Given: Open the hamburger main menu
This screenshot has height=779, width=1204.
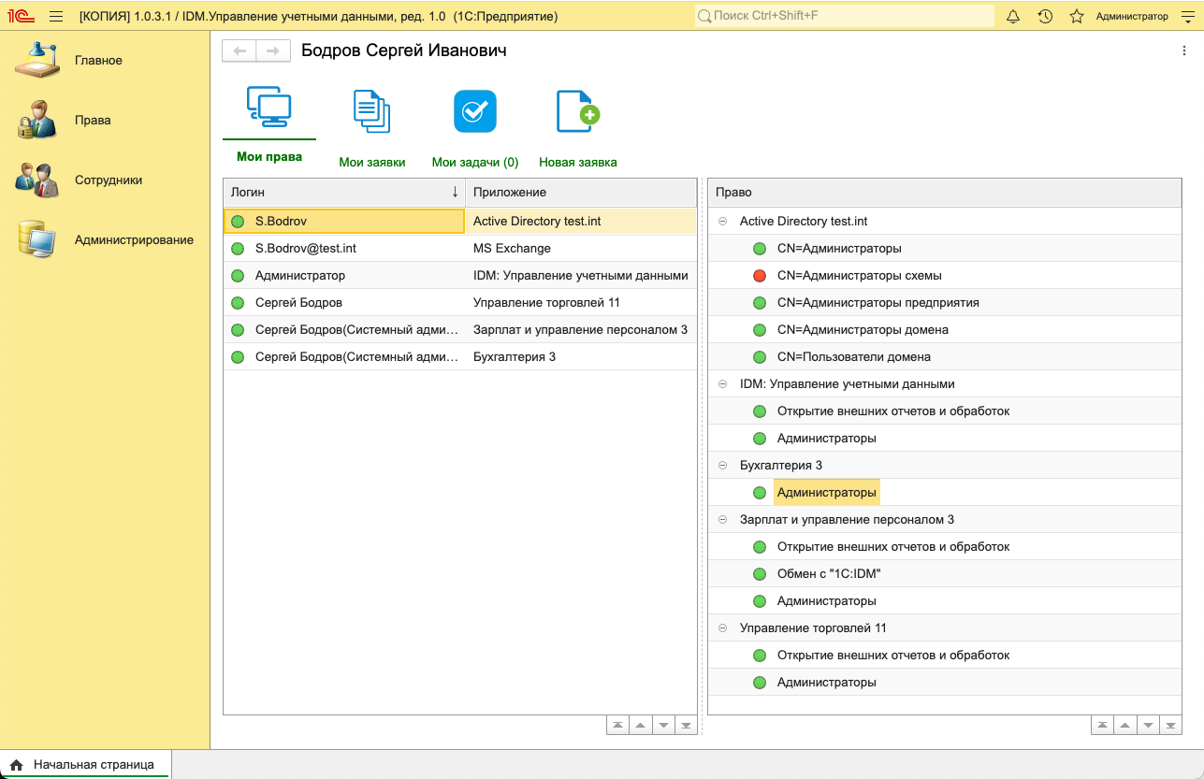Looking at the screenshot, I should [56, 17].
